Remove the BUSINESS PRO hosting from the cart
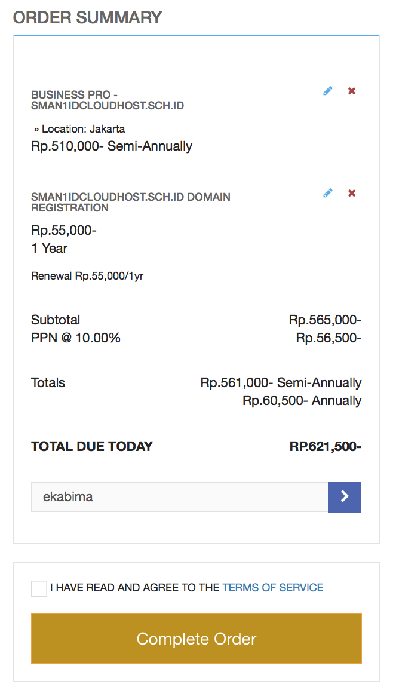Image resolution: width=393 pixels, height=699 pixels. (x=351, y=91)
